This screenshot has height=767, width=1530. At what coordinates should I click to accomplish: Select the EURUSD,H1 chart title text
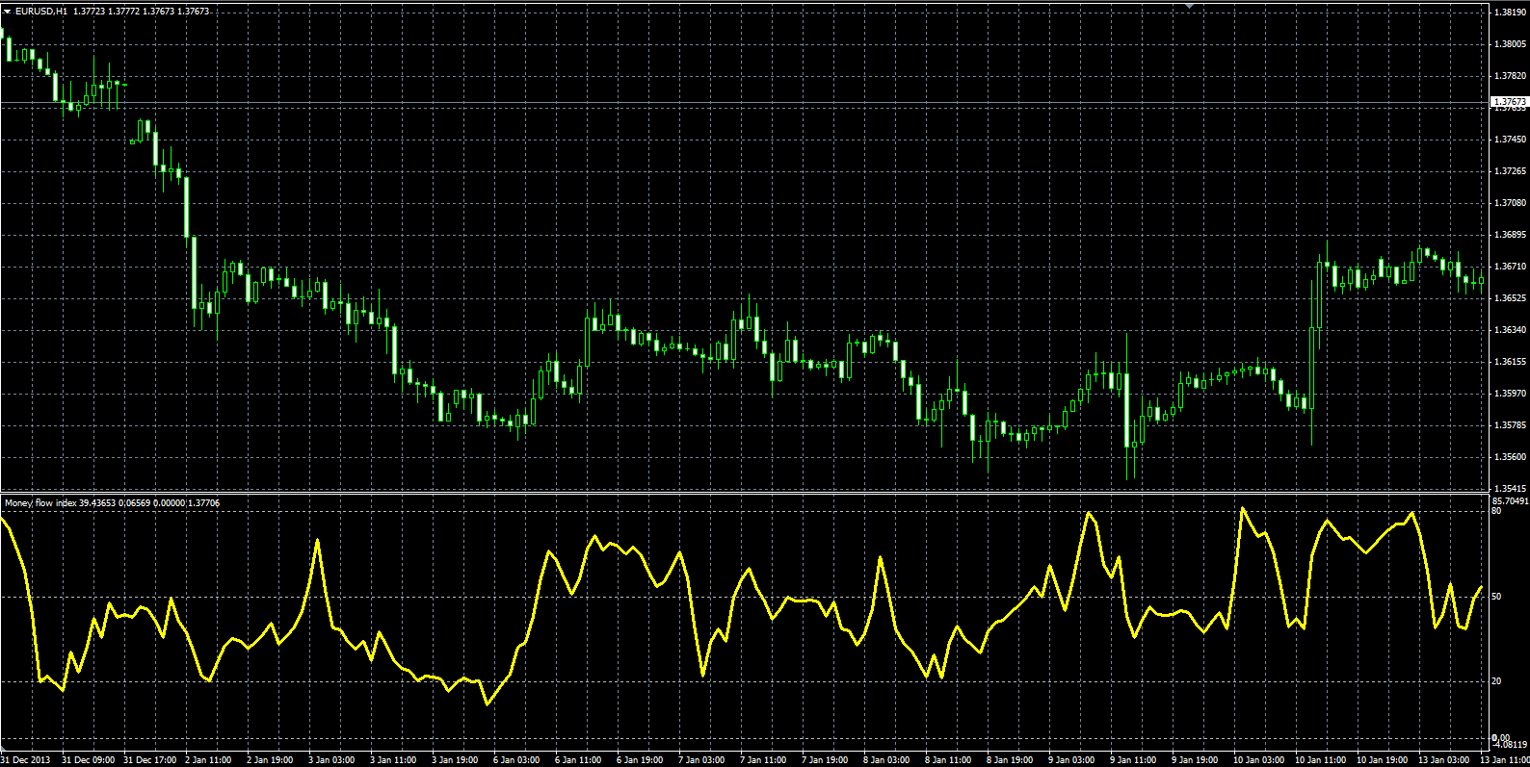[x=41, y=12]
